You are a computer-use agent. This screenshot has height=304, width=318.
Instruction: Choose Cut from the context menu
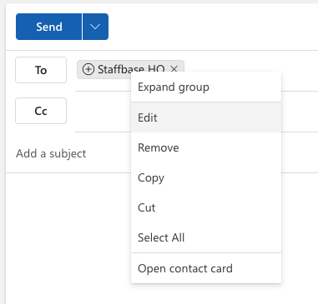[x=206, y=207]
